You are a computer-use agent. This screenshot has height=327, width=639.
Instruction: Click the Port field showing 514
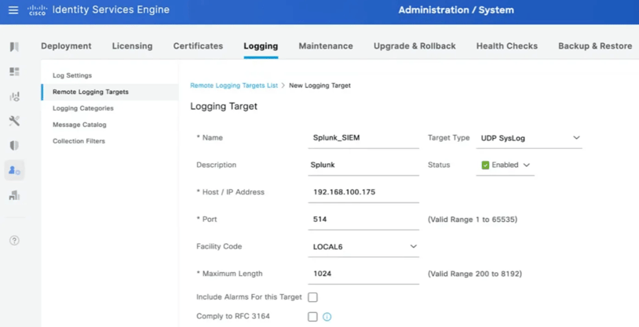click(x=363, y=220)
